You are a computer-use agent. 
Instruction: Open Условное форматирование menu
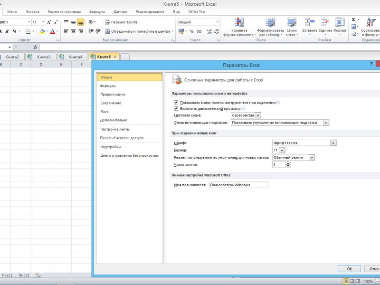click(x=239, y=27)
